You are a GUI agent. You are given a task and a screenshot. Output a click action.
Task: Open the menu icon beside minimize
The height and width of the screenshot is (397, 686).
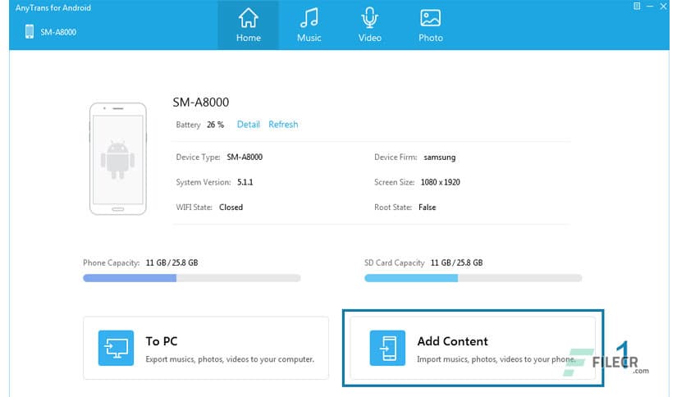pyautogui.click(x=637, y=6)
